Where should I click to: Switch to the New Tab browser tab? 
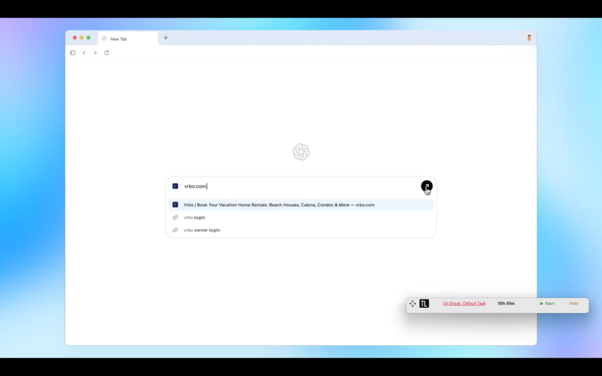(118, 38)
